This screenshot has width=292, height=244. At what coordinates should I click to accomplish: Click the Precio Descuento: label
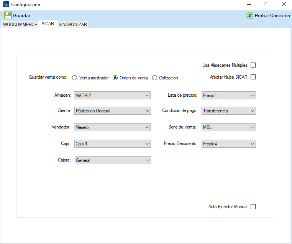pyautogui.click(x=181, y=143)
